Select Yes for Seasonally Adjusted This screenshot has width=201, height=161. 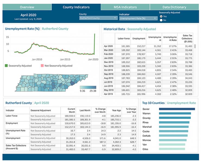[161, 16]
